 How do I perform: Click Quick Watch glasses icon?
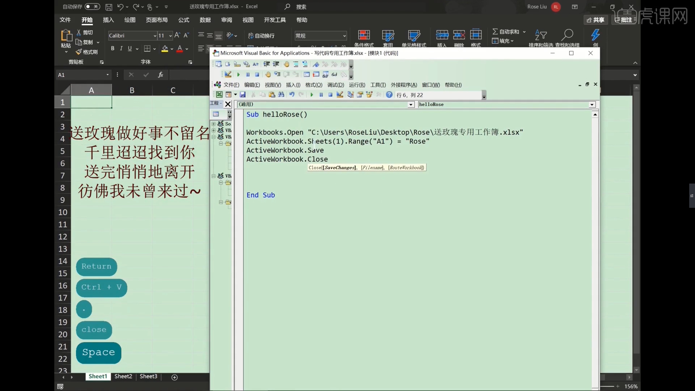click(x=334, y=75)
